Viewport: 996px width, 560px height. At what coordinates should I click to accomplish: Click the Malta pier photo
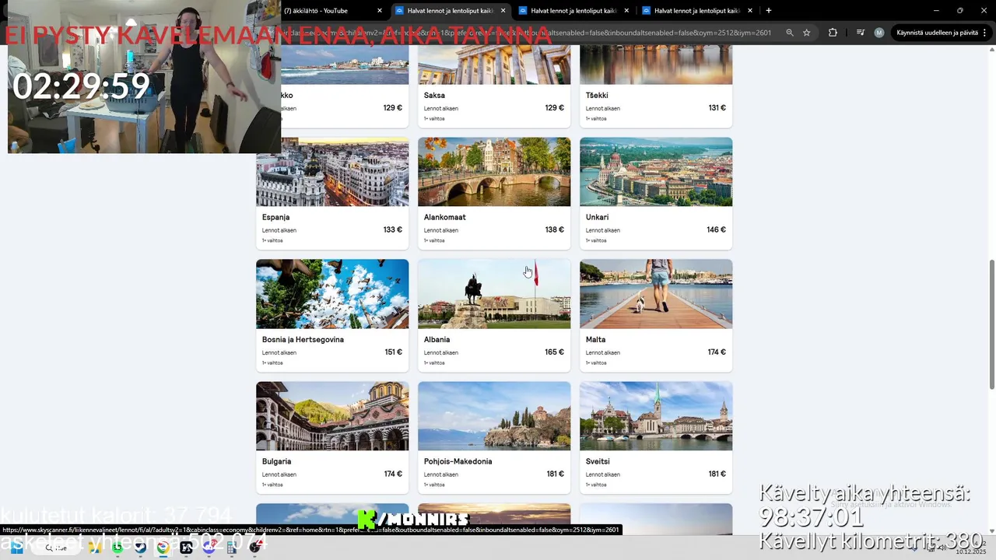656,294
